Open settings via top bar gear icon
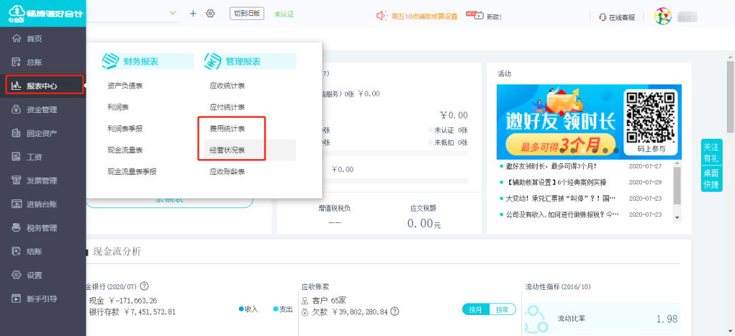Viewport: 735px width, 336px height. [x=210, y=14]
